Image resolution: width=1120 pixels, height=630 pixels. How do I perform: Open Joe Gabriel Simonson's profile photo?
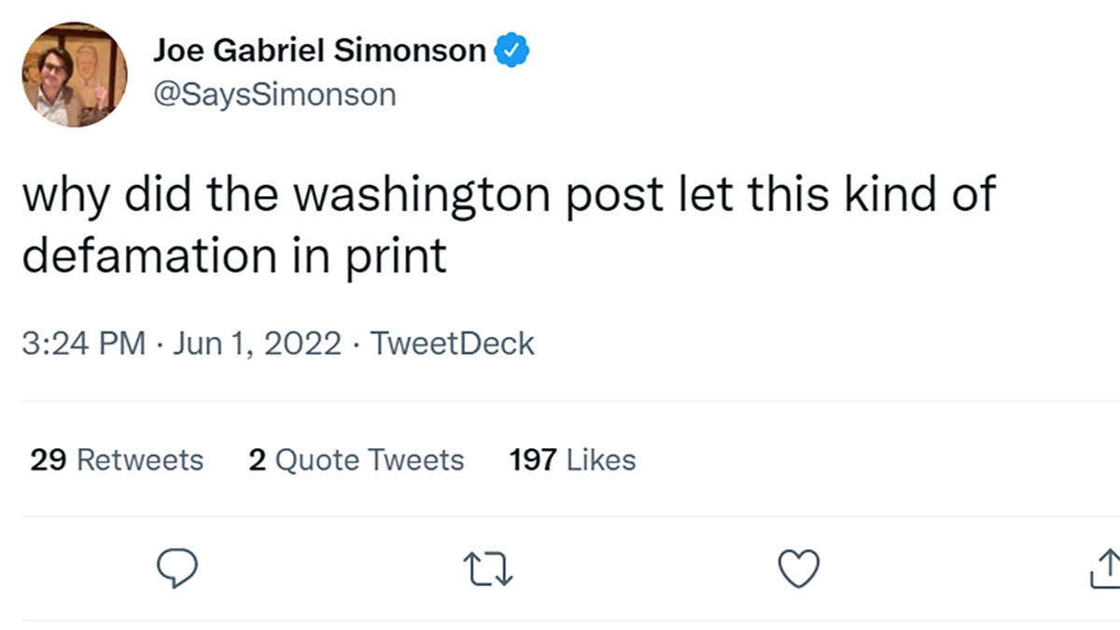74,75
